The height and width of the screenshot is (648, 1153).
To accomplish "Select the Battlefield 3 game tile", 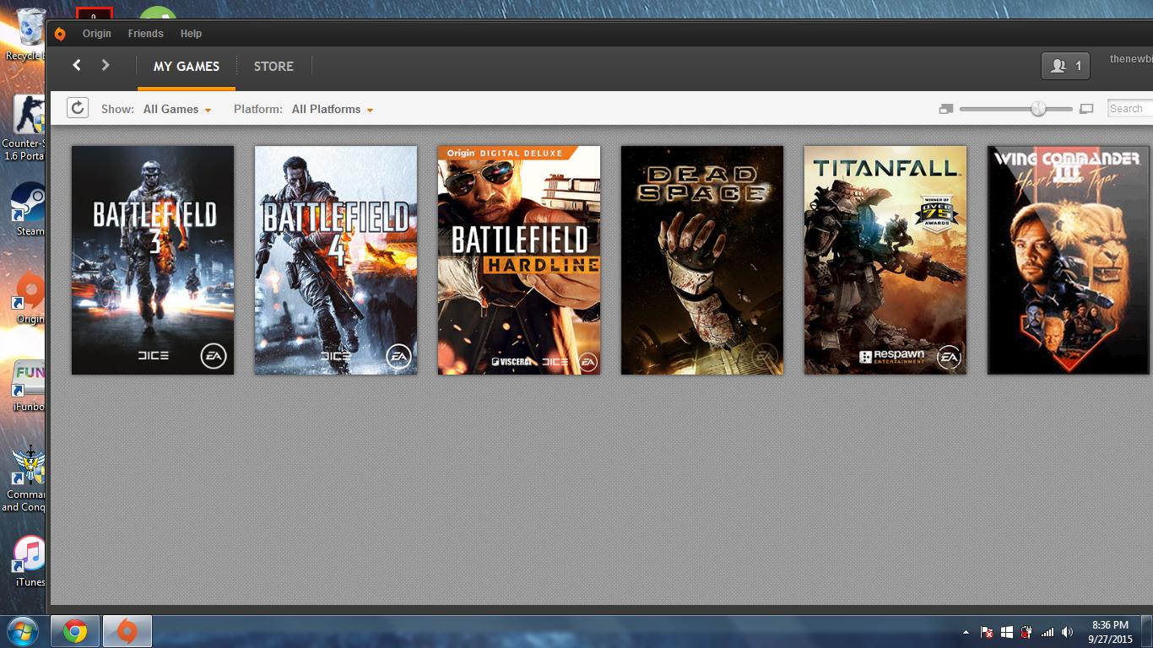I will coord(153,260).
